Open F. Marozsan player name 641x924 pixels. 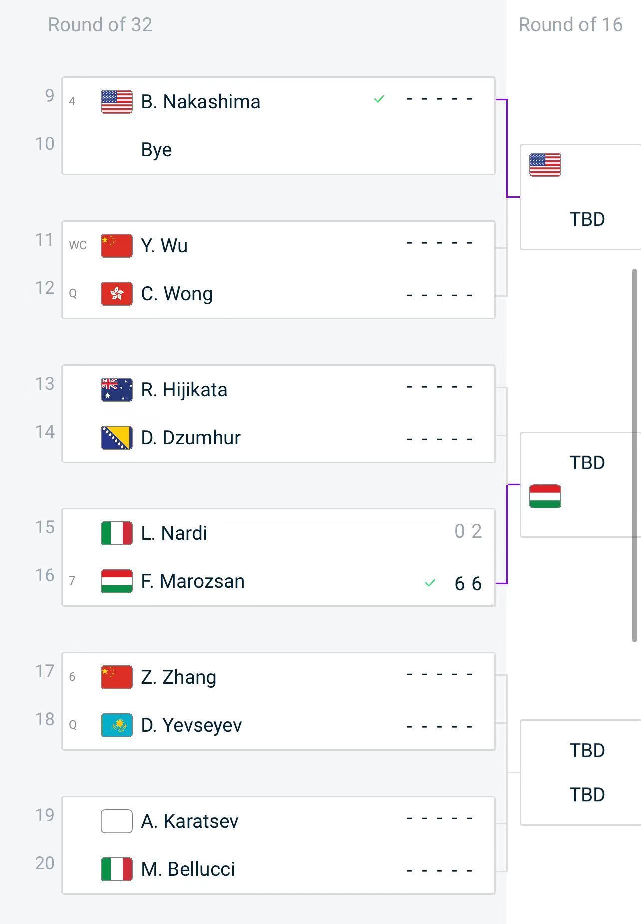click(193, 581)
